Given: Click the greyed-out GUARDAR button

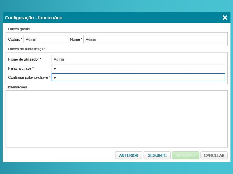Looking at the screenshot, I should 186,155.
